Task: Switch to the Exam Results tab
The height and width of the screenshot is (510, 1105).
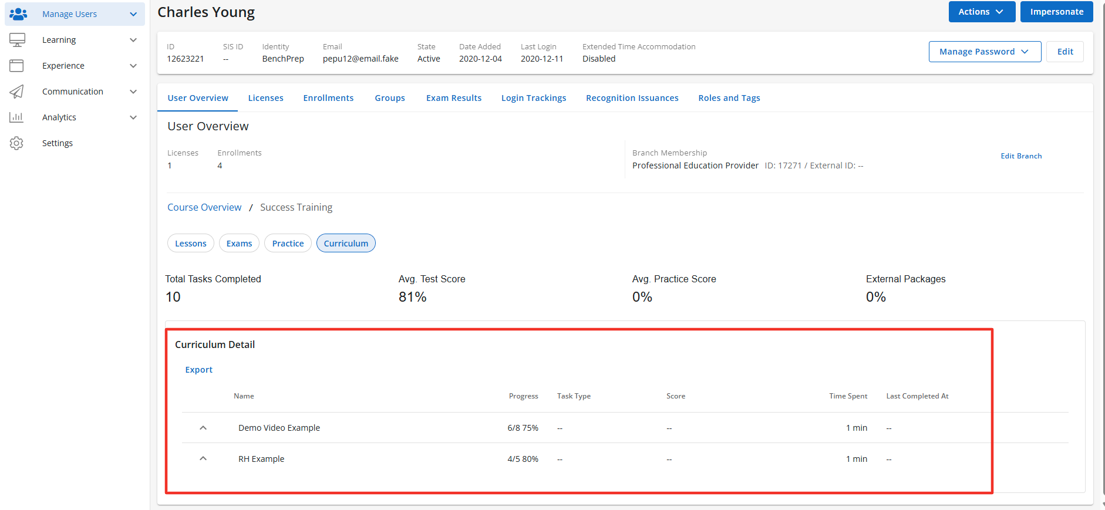Action: point(453,98)
